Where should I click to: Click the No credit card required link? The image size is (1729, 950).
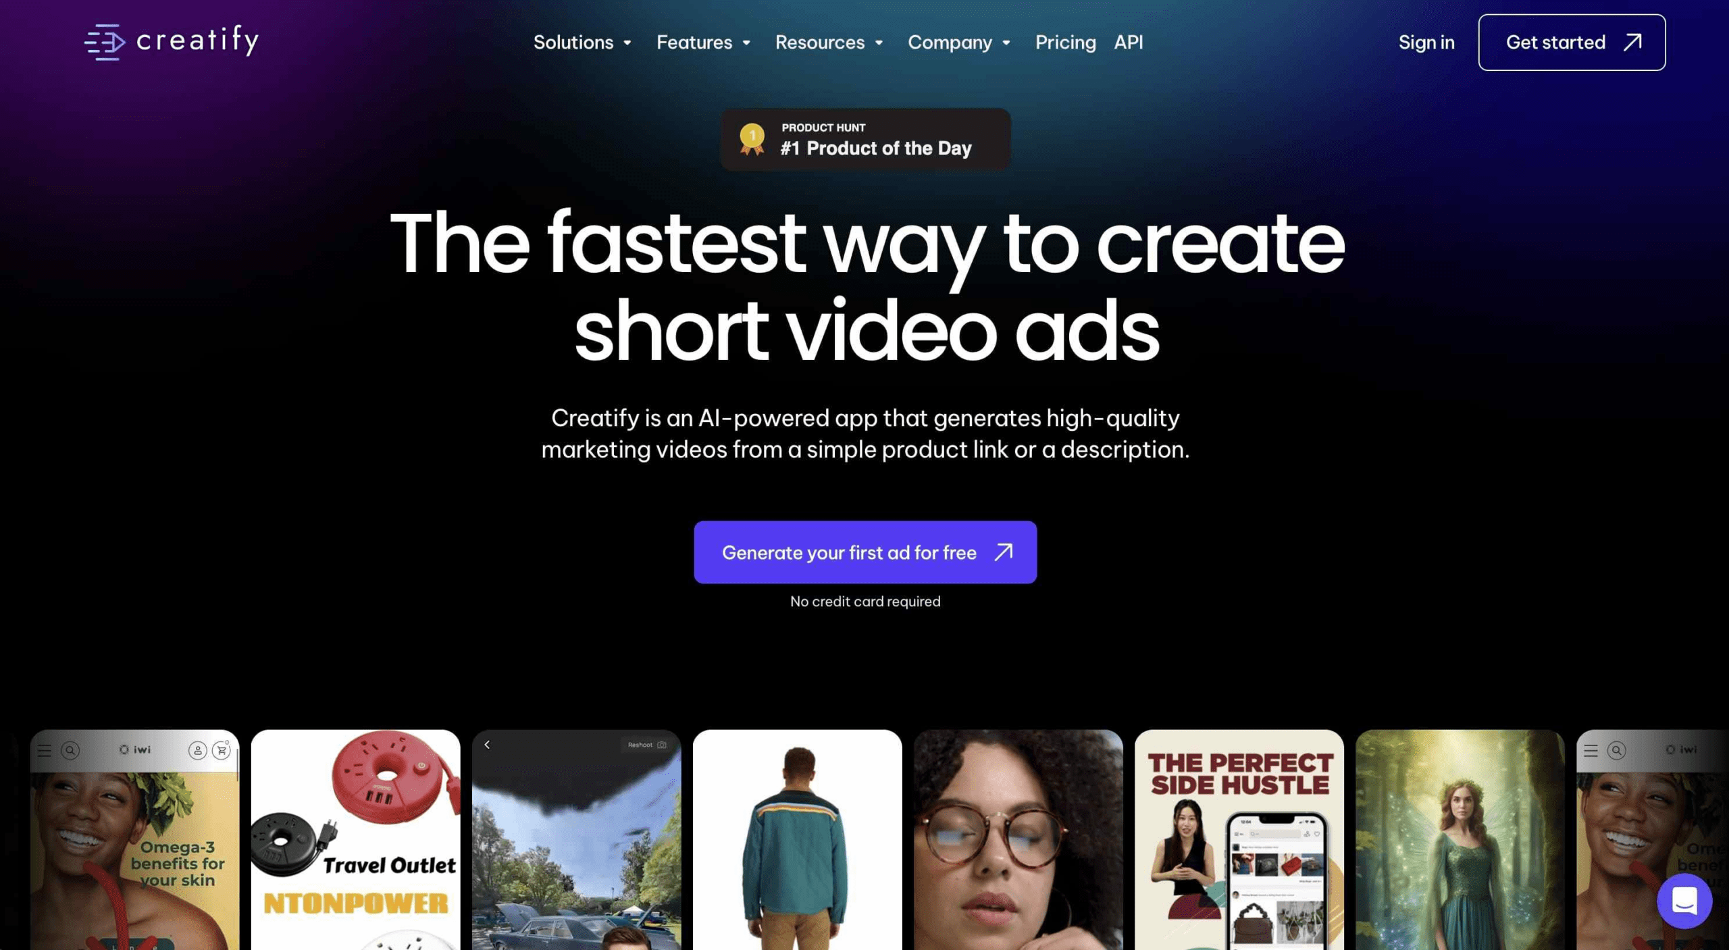coord(864,602)
